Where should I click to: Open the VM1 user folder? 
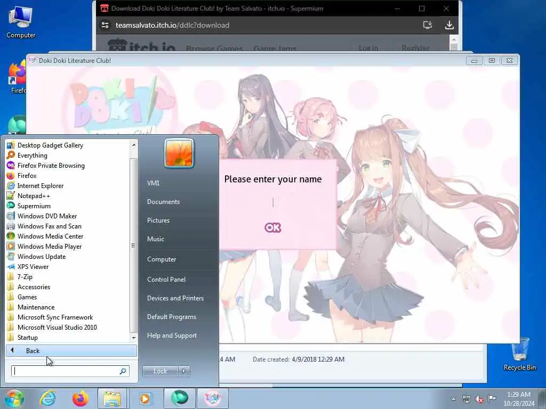(153, 183)
